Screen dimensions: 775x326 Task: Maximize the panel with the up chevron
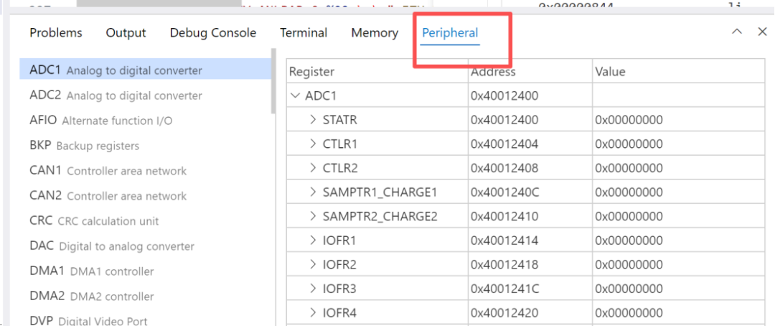pos(737,32)
